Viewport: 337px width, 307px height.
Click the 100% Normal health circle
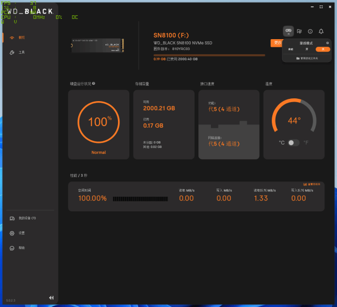tap(98, 122)
